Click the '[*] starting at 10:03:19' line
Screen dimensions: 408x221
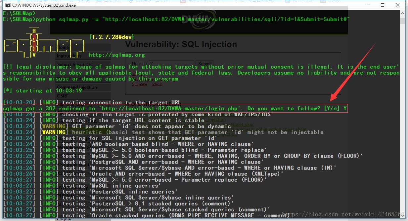pos(42,91)
